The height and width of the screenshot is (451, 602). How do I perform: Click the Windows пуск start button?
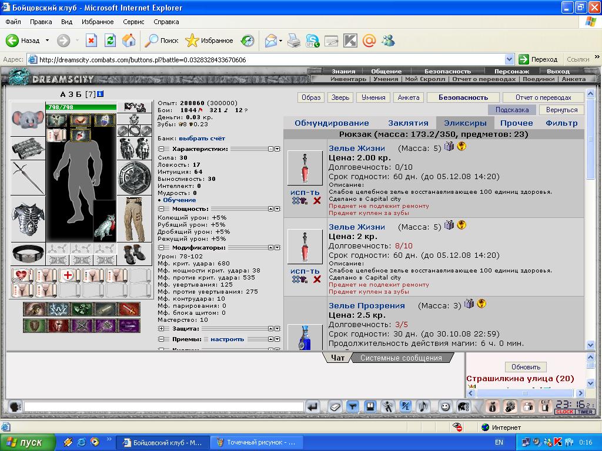coord(28,442)
